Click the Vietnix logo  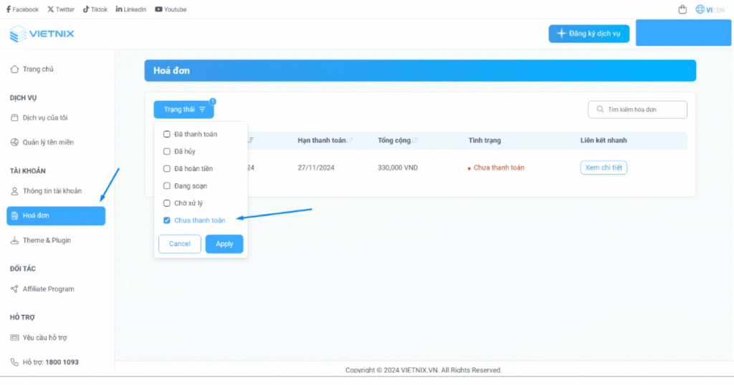[42, 34]
